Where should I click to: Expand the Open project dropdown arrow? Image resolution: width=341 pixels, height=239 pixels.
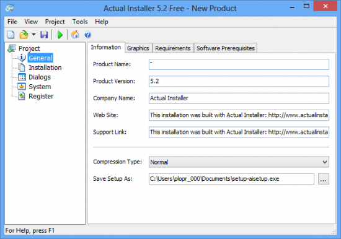pos(33,35)
